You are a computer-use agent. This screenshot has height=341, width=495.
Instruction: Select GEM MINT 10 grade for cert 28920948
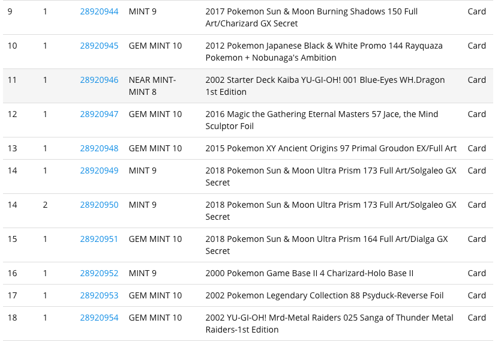[155, 148]
